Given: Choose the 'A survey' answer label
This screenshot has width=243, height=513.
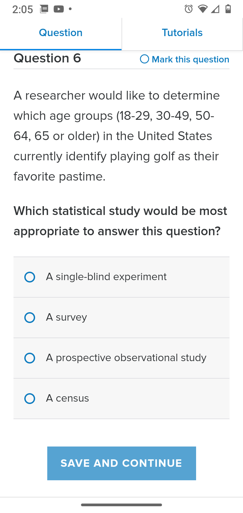Looking at the screenshot, I should [x=66, y=317].
